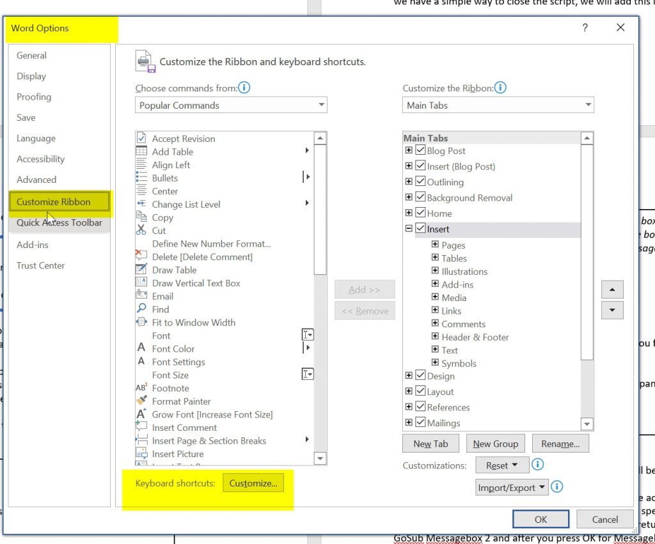Select the Format Painter brush icon
Image resolution: width=655 pixels, height=544 pixels.
pos(141,401)
